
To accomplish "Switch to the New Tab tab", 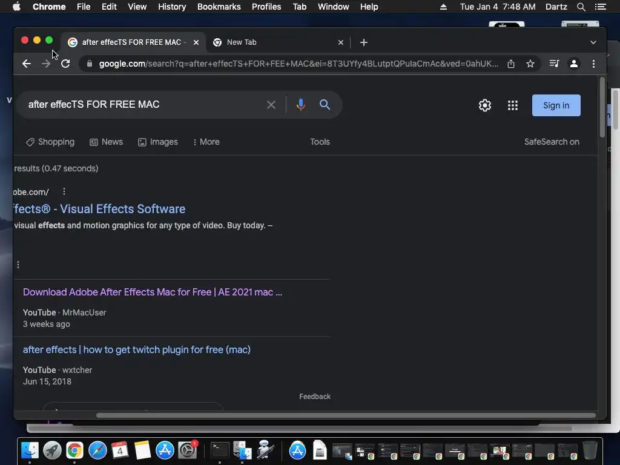I will (x=278, y=42).
